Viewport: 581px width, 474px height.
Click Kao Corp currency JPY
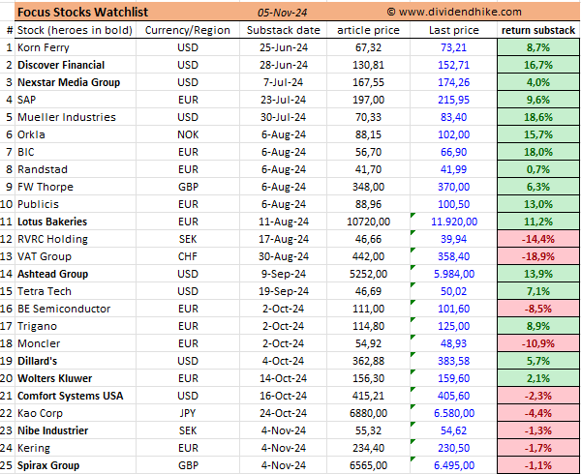tap(188, 413)
